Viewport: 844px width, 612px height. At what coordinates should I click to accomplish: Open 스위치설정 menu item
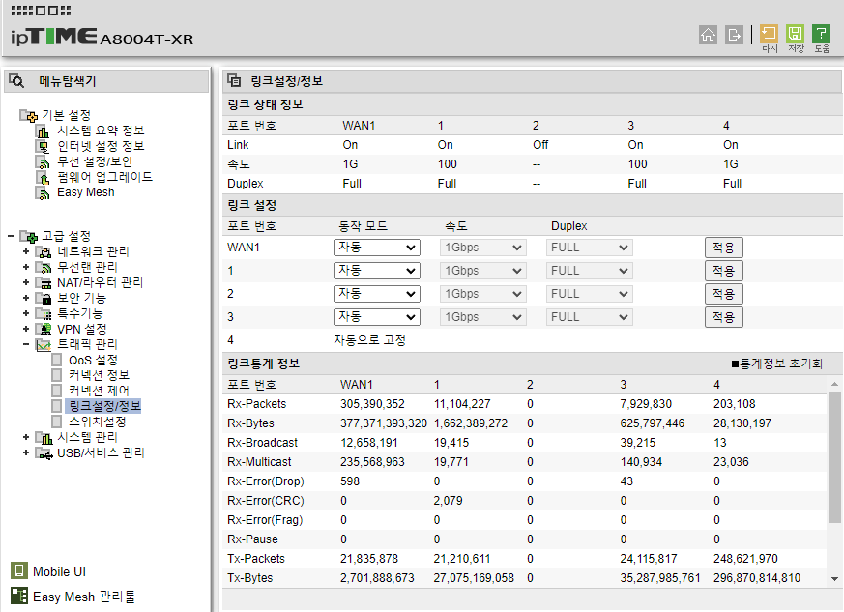pyautogui.click(x=98, y=422)
